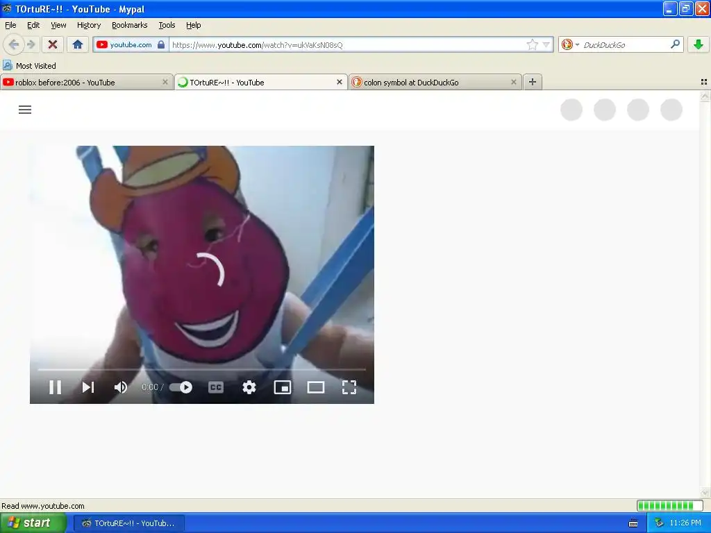711x533 pixels.
Task: Enter fullscreen video mode
Action: pyautogui.click(x=349, y=387)
